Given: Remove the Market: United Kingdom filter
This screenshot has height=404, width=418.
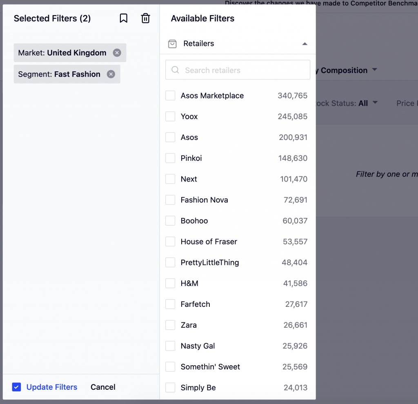Looking at the screenshot, I should [117, 53].
